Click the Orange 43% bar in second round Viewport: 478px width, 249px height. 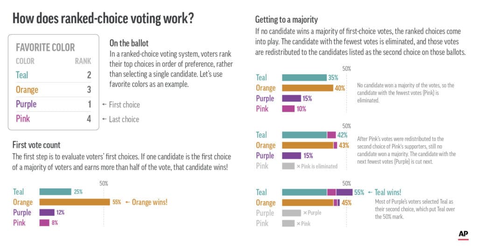point(310,145)
